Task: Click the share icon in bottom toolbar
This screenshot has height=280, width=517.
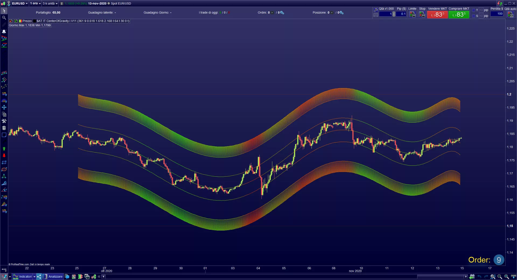Action: [x=39, y=276]
